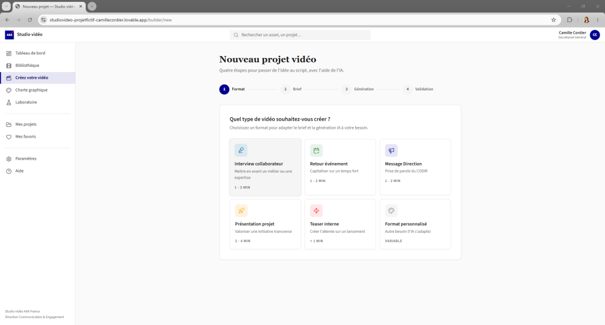The height and width of the screenshot is (325, 605).
Task: Close the Nouveau projet browser tab
Action: (x=80, y=6)
